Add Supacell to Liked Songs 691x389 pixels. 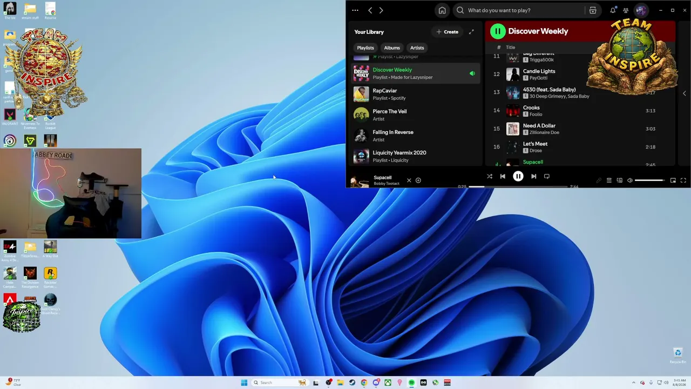coord(418,180)
